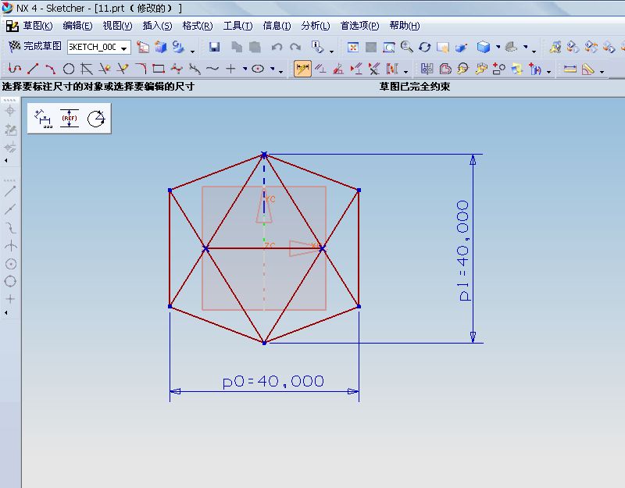Click the Show/Remove Constraints icon

click(x=374, y=69)
